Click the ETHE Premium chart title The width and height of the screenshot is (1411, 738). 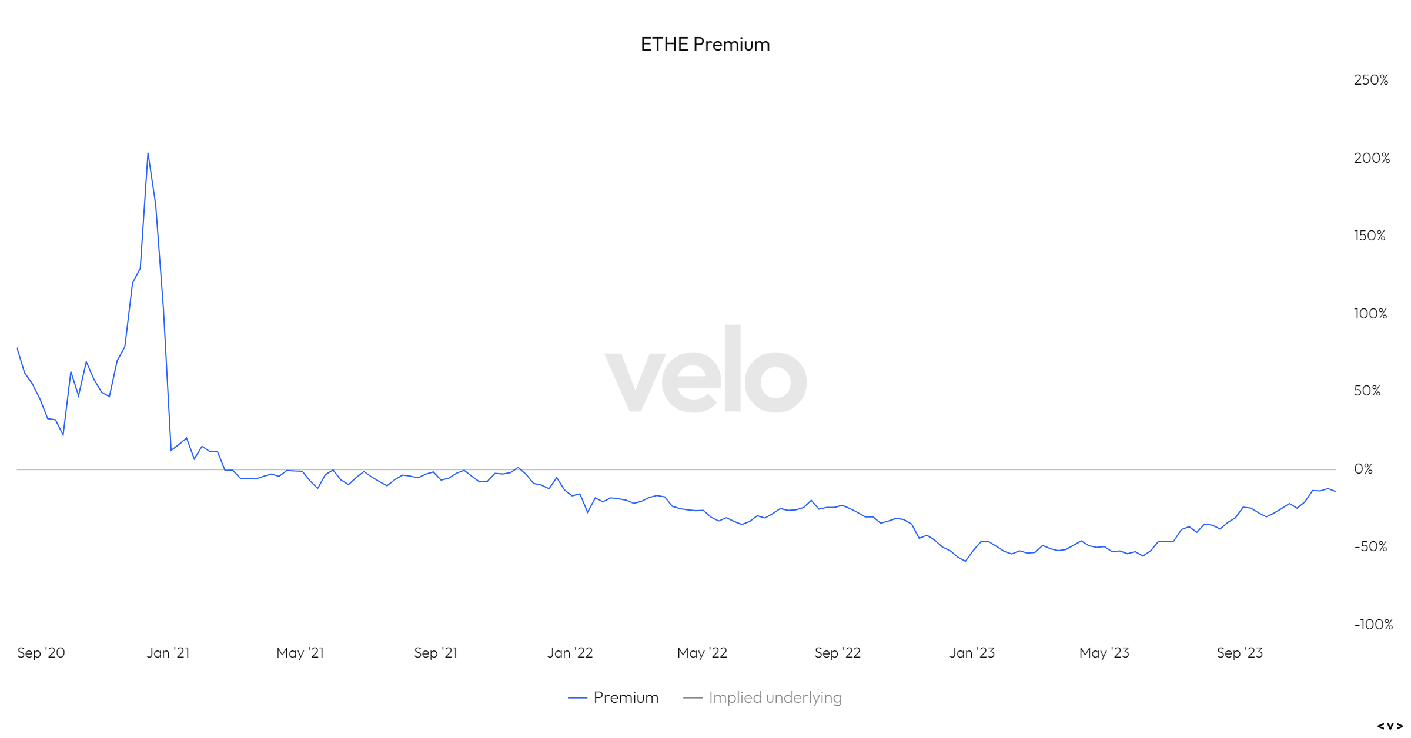pyautogui.click(x=705, y=44)
